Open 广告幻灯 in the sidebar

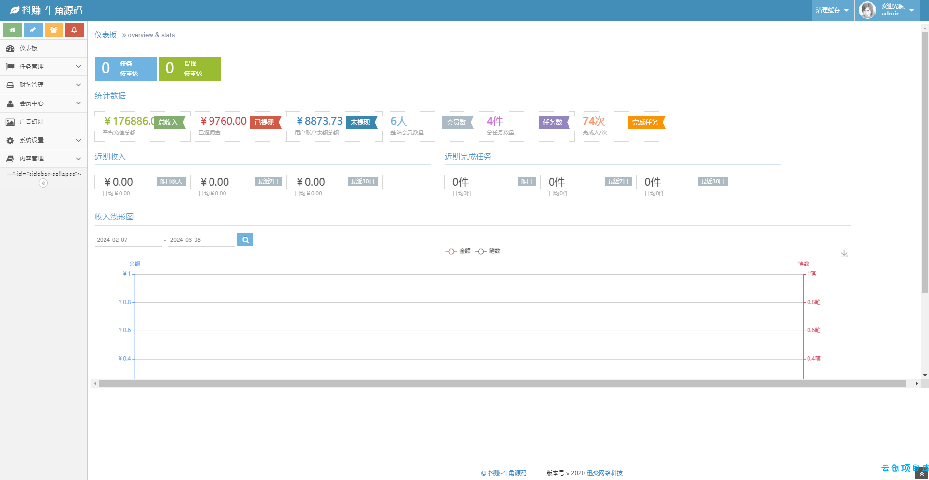pos(44,122)
